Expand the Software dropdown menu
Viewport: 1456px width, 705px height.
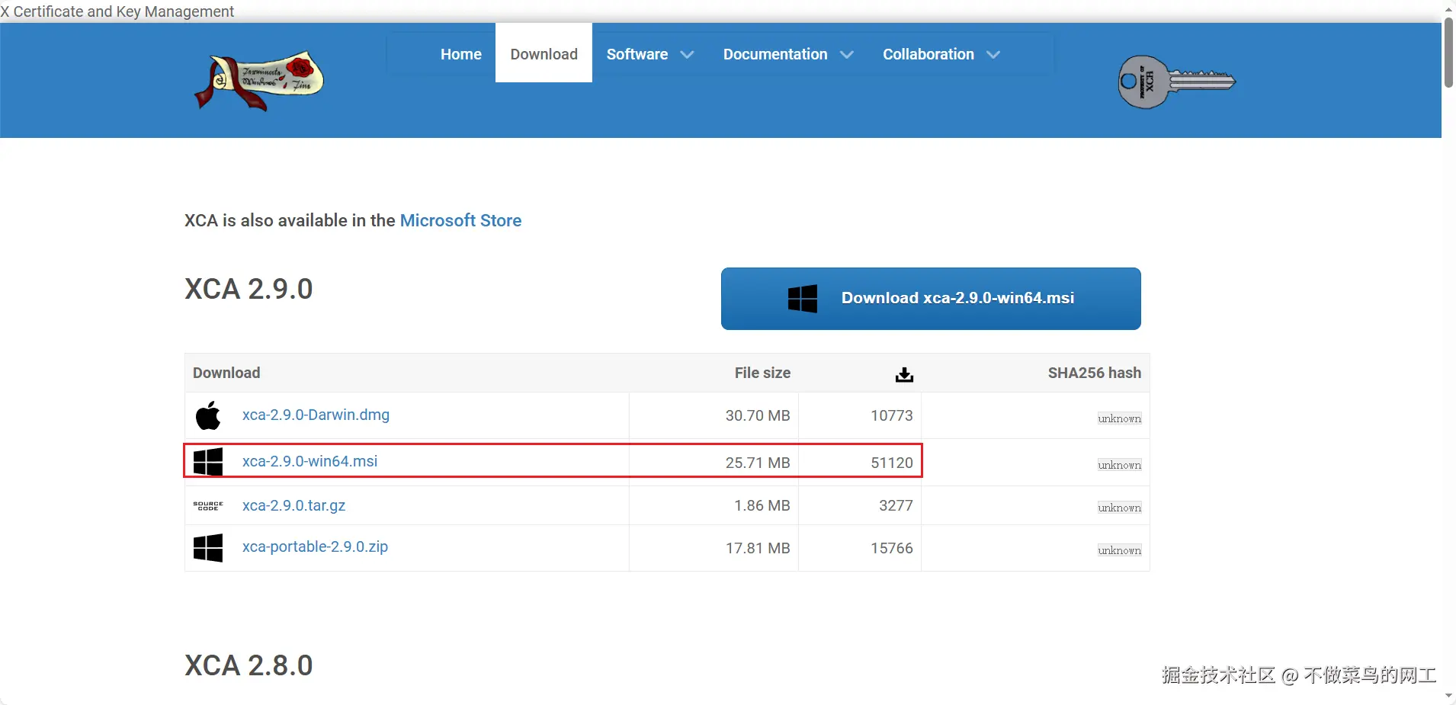click(x=649, y=55)
